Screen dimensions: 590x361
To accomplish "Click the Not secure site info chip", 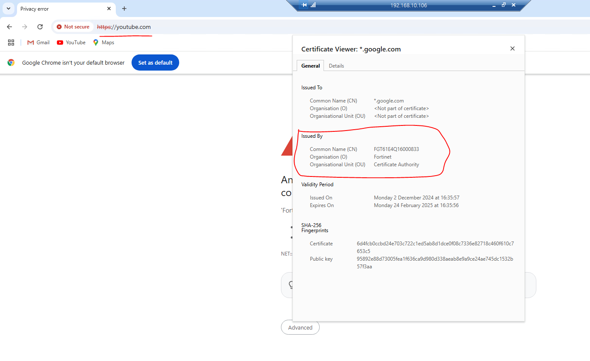I will click(73, 27).
